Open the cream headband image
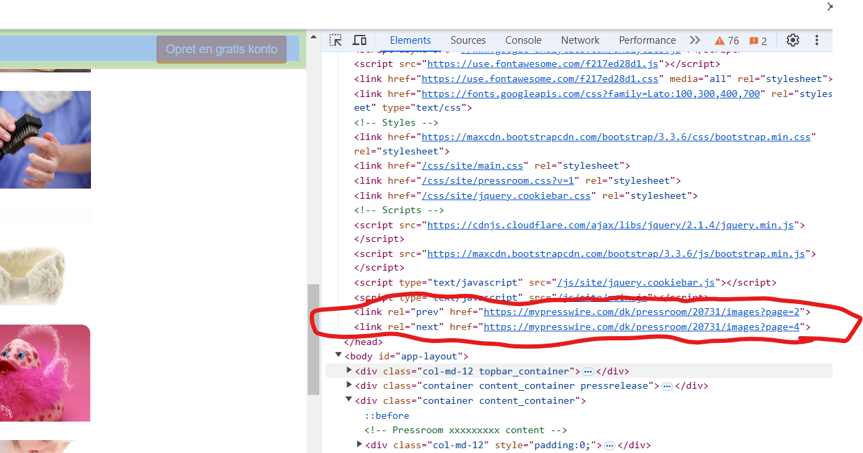 click(34, 276)
